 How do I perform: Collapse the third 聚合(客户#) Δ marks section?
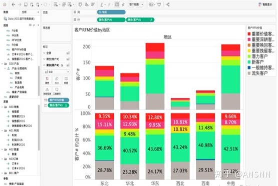click(44, 65)
